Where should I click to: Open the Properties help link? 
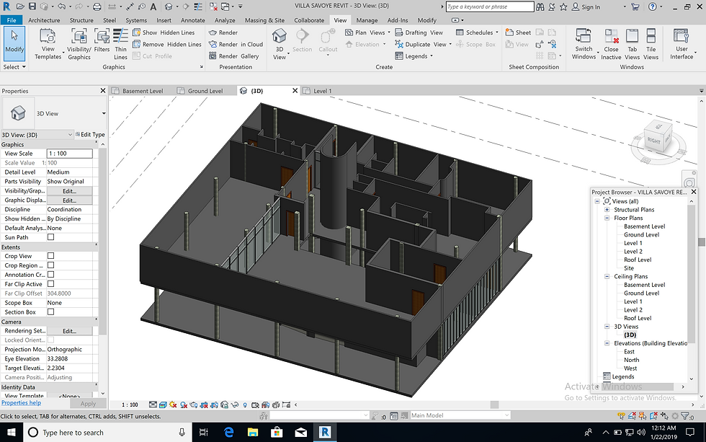[x=20, y=403]
